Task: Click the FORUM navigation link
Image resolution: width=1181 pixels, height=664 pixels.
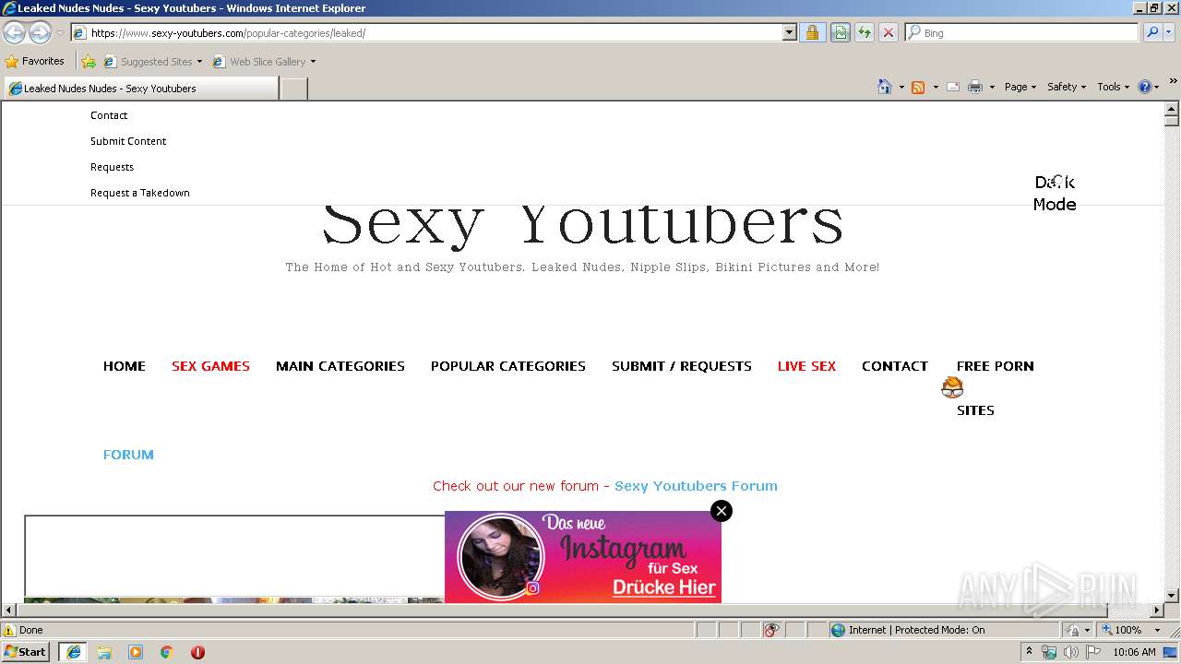Action: (128, 455)
